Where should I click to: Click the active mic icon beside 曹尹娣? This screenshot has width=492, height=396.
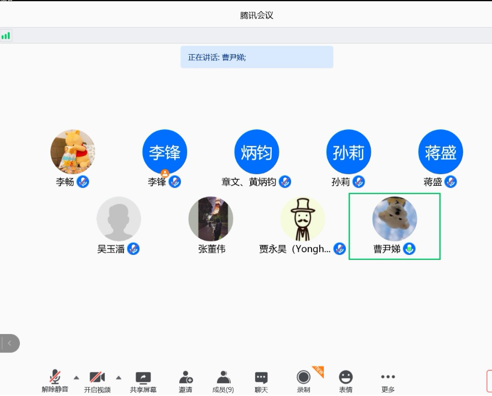point(409,249)
